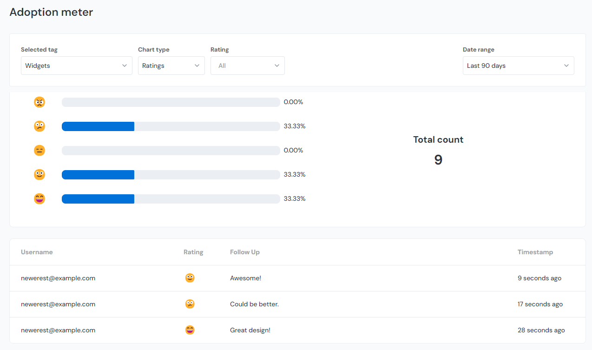
Task: Open the Chart type dropdown showing Ratings
Action: [x=171, y=65]
